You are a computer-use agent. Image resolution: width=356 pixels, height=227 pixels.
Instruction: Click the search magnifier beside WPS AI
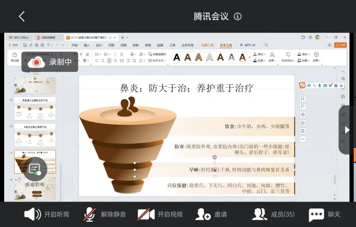(x=266, y=45)
